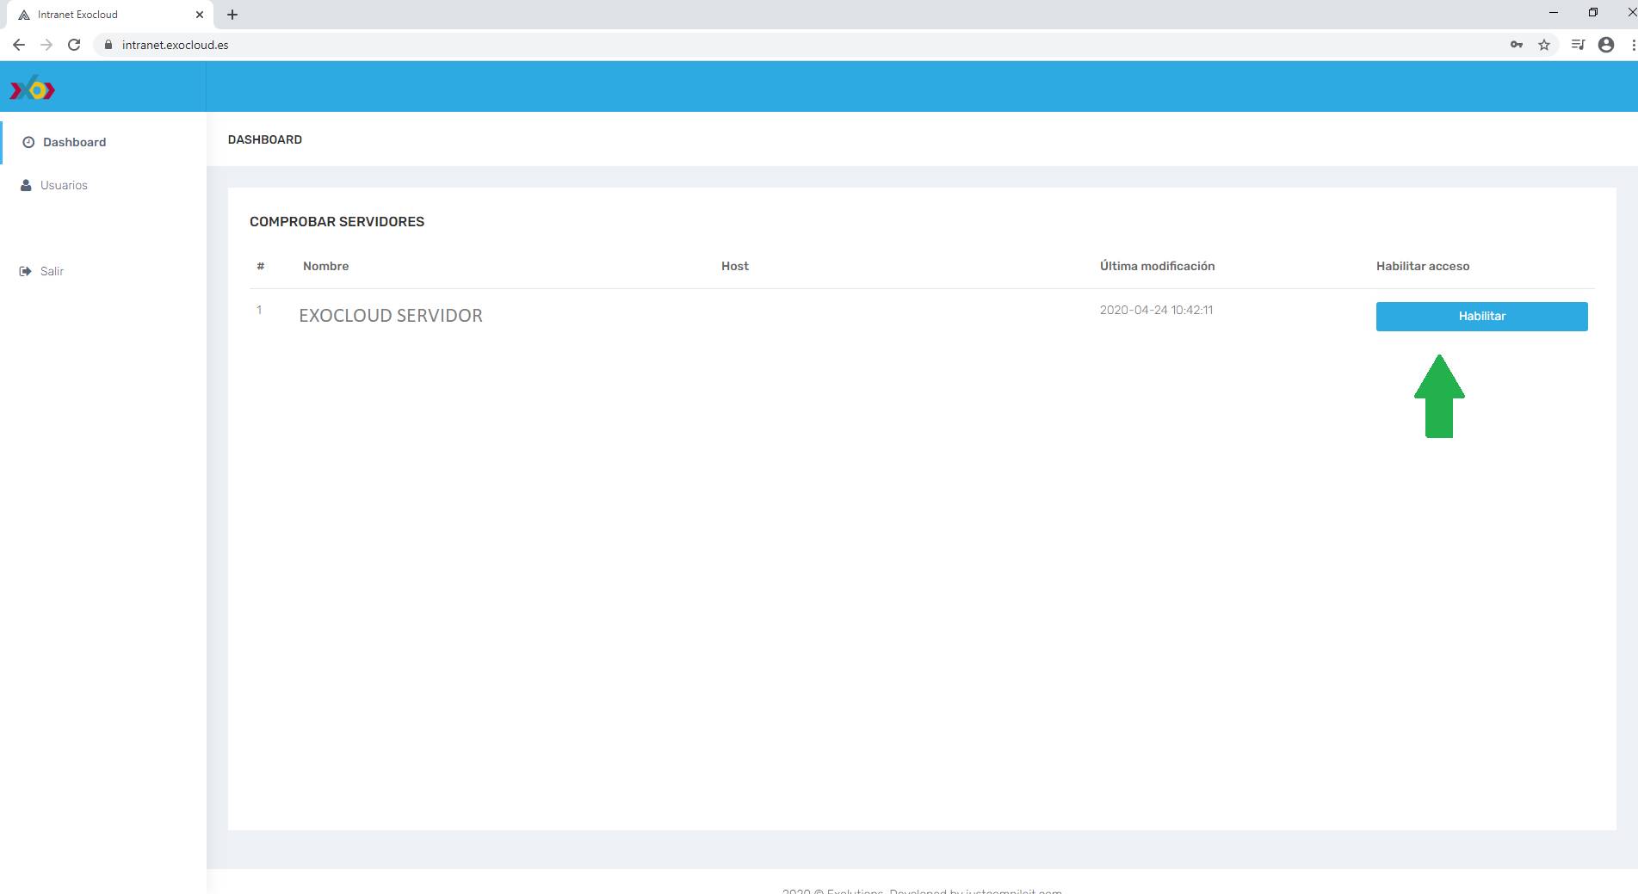Click the Usuarios person icon in sidebar

click(x=26, y=185)
